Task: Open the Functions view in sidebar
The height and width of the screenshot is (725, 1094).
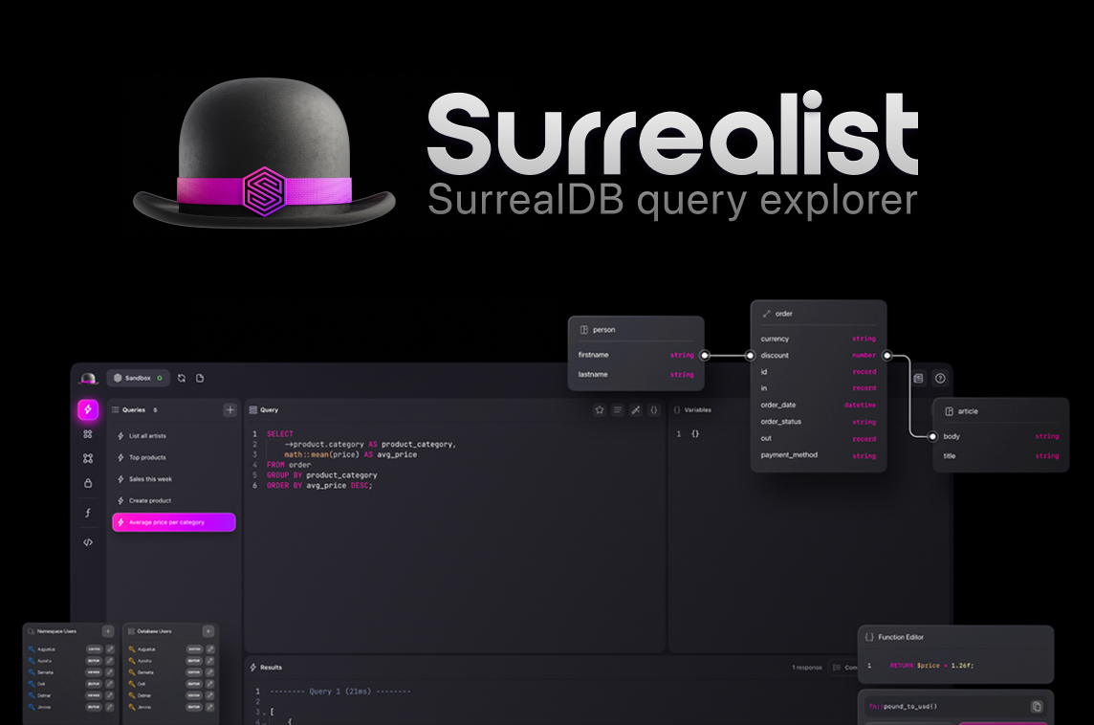Action: (88, 513)
